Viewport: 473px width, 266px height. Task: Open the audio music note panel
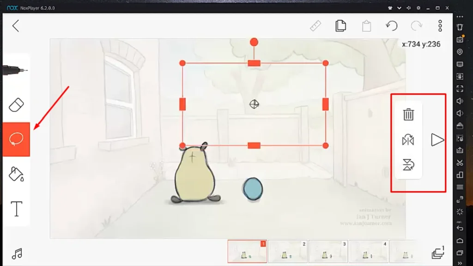pos(17,254)
